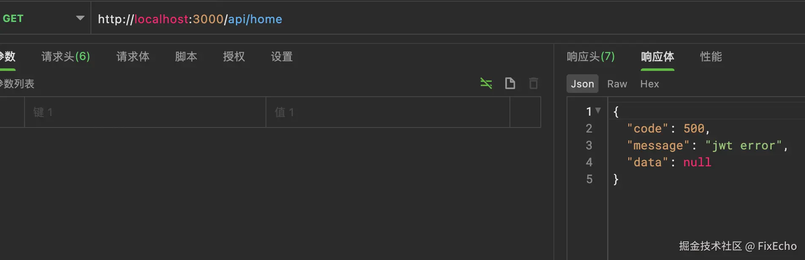Click the 键 1 key input field

[x=144, y=112]
